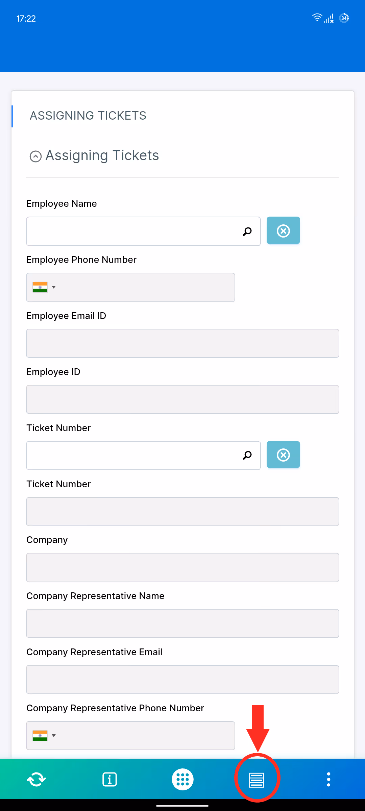Tap the India flag on Representative Phone field

41,735
